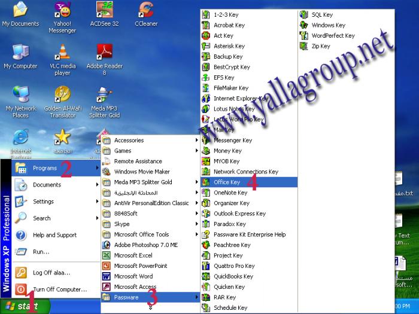Select the My Documents desktop icon
Viewport: 419px width, 314px height.
click(20, 13)
